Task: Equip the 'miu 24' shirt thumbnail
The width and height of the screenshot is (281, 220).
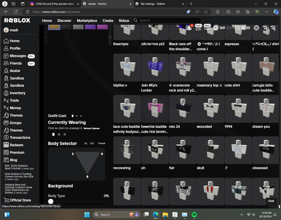Action: tap(183, 109)
